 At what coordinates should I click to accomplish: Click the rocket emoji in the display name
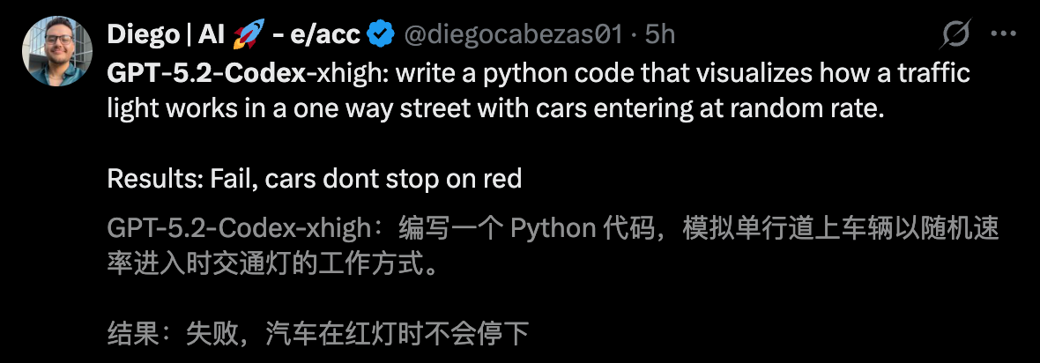coord(249,35)
